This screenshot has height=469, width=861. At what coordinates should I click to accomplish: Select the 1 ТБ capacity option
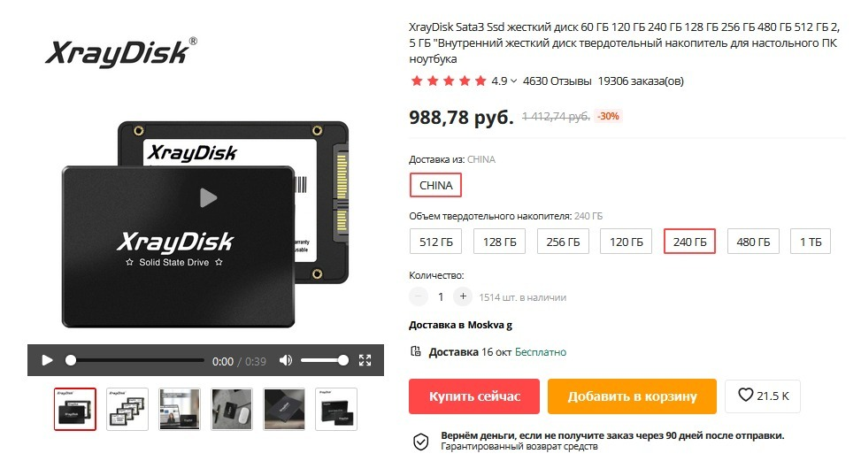811,242
